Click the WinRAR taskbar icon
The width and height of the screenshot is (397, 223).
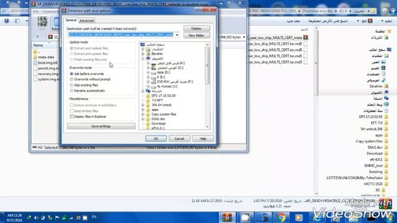click(x=227, y=217)
